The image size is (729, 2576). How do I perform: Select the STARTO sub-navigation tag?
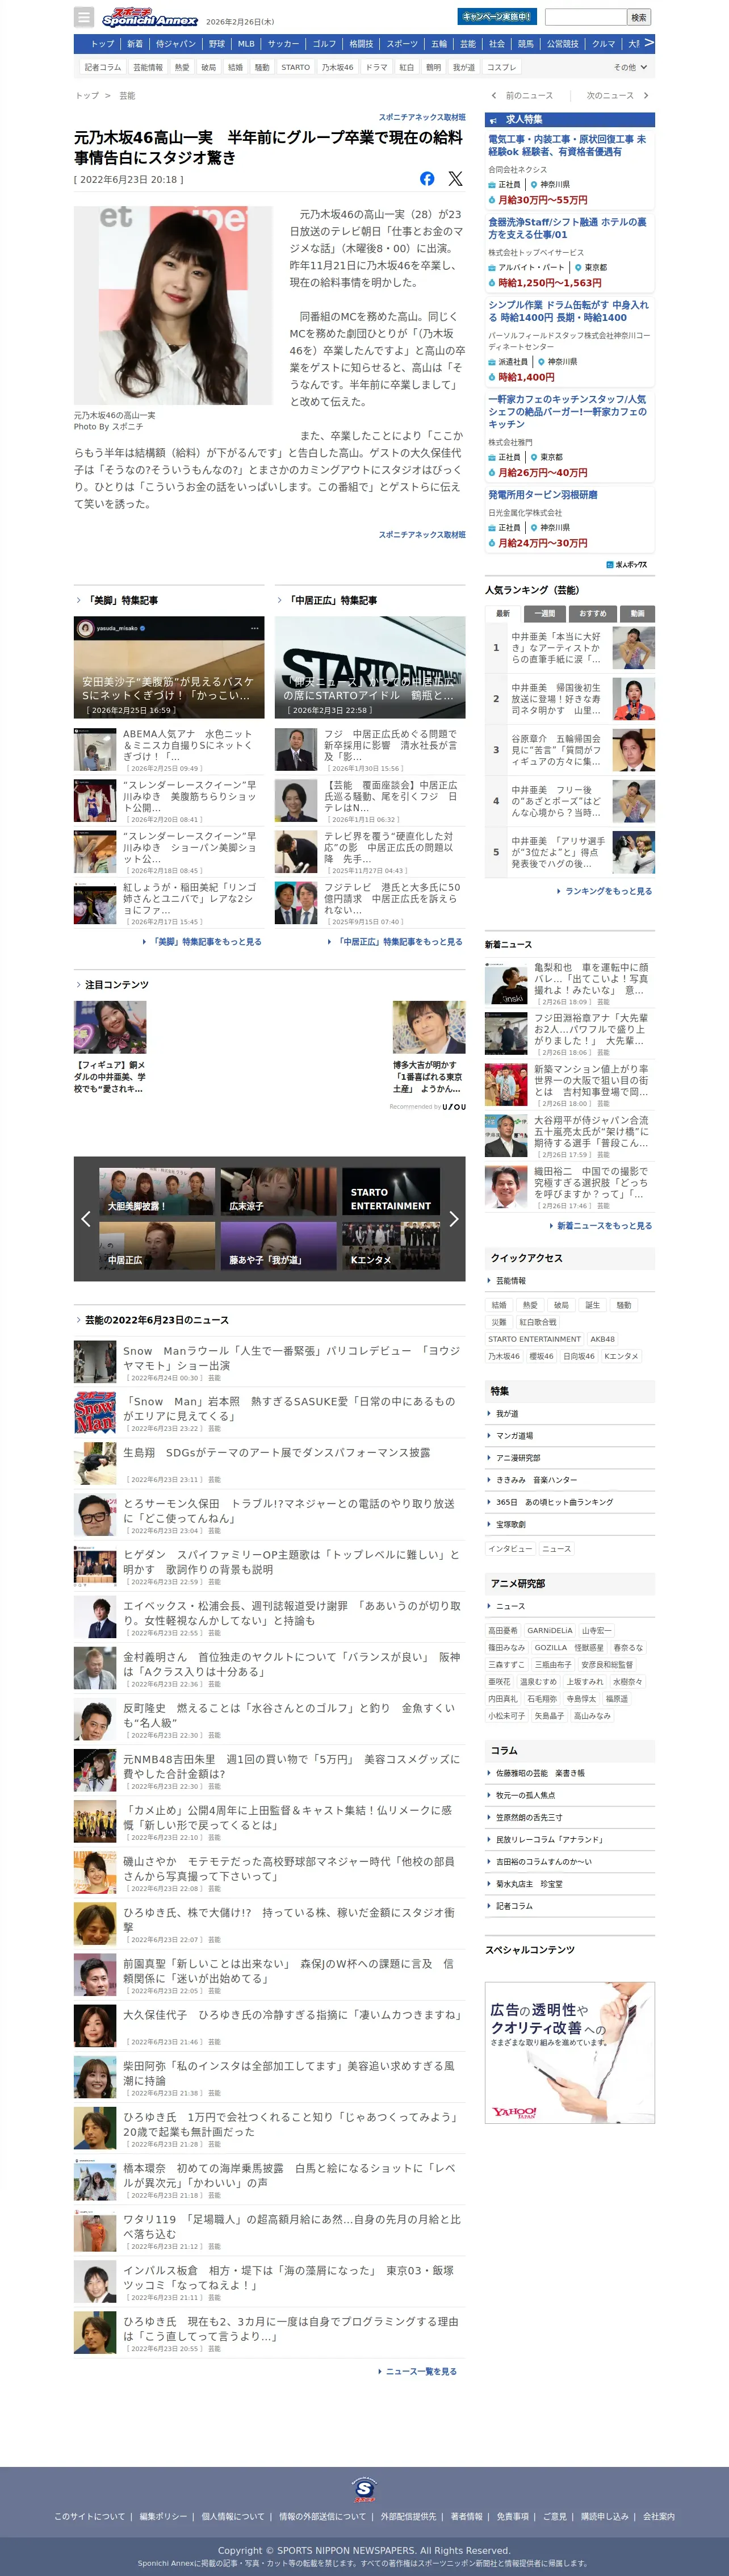295,68
